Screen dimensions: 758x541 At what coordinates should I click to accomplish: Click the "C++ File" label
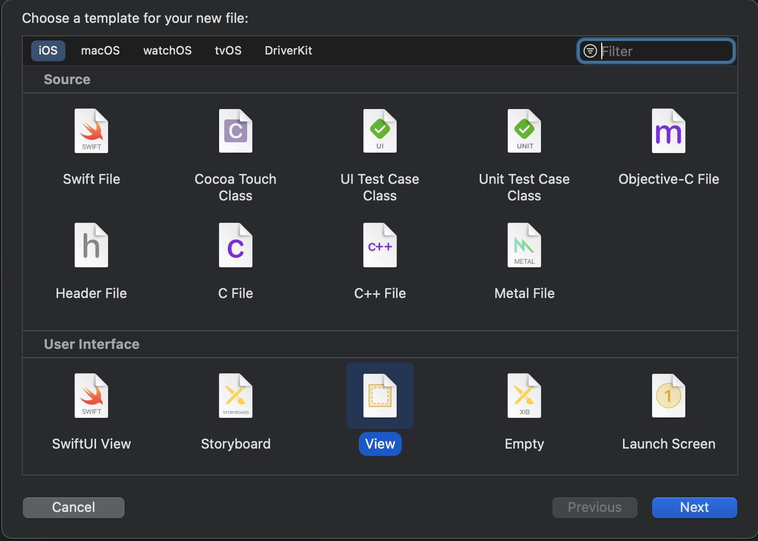click(380, 293)
